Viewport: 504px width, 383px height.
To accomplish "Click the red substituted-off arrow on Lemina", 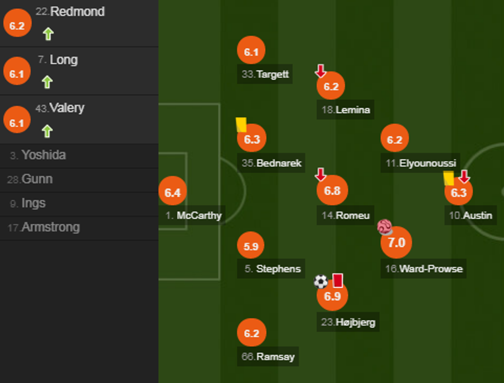I will point(320,71).
